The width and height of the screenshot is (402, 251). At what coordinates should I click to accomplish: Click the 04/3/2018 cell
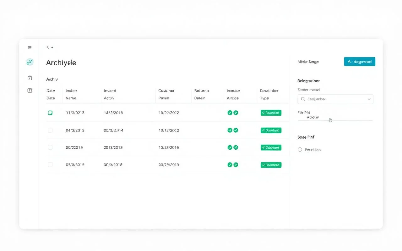tap(75, 130)
